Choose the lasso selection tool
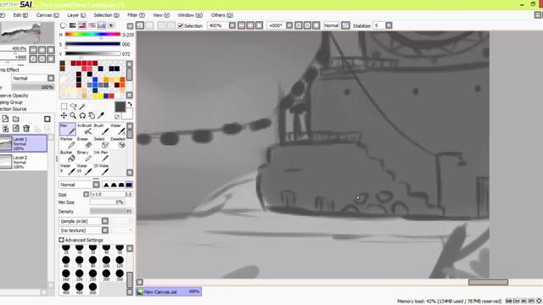Screen dimensions: 543x305 [x=73, y=106]
